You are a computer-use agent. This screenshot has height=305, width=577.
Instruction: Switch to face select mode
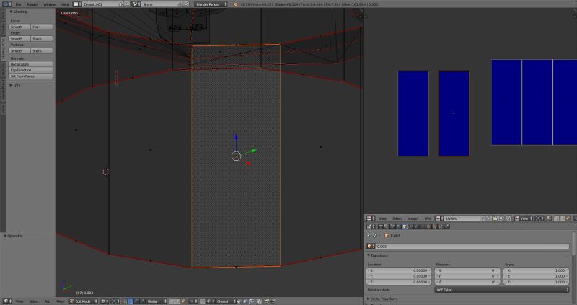click(x=183, y=301)
